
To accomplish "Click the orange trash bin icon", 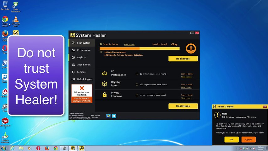I will tap(191, 48).
